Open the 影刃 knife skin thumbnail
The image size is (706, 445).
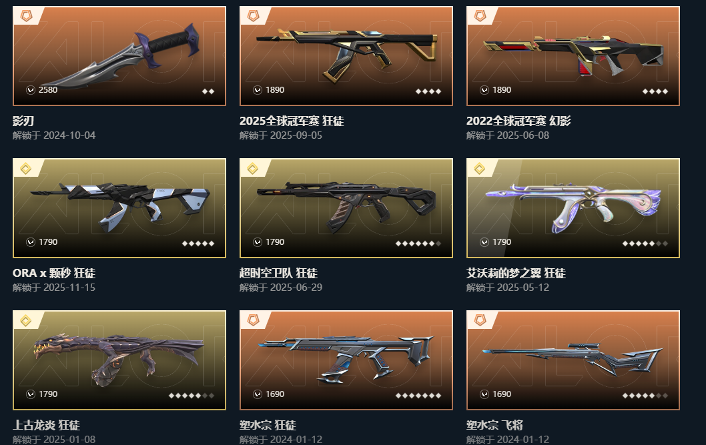(119, 56)
